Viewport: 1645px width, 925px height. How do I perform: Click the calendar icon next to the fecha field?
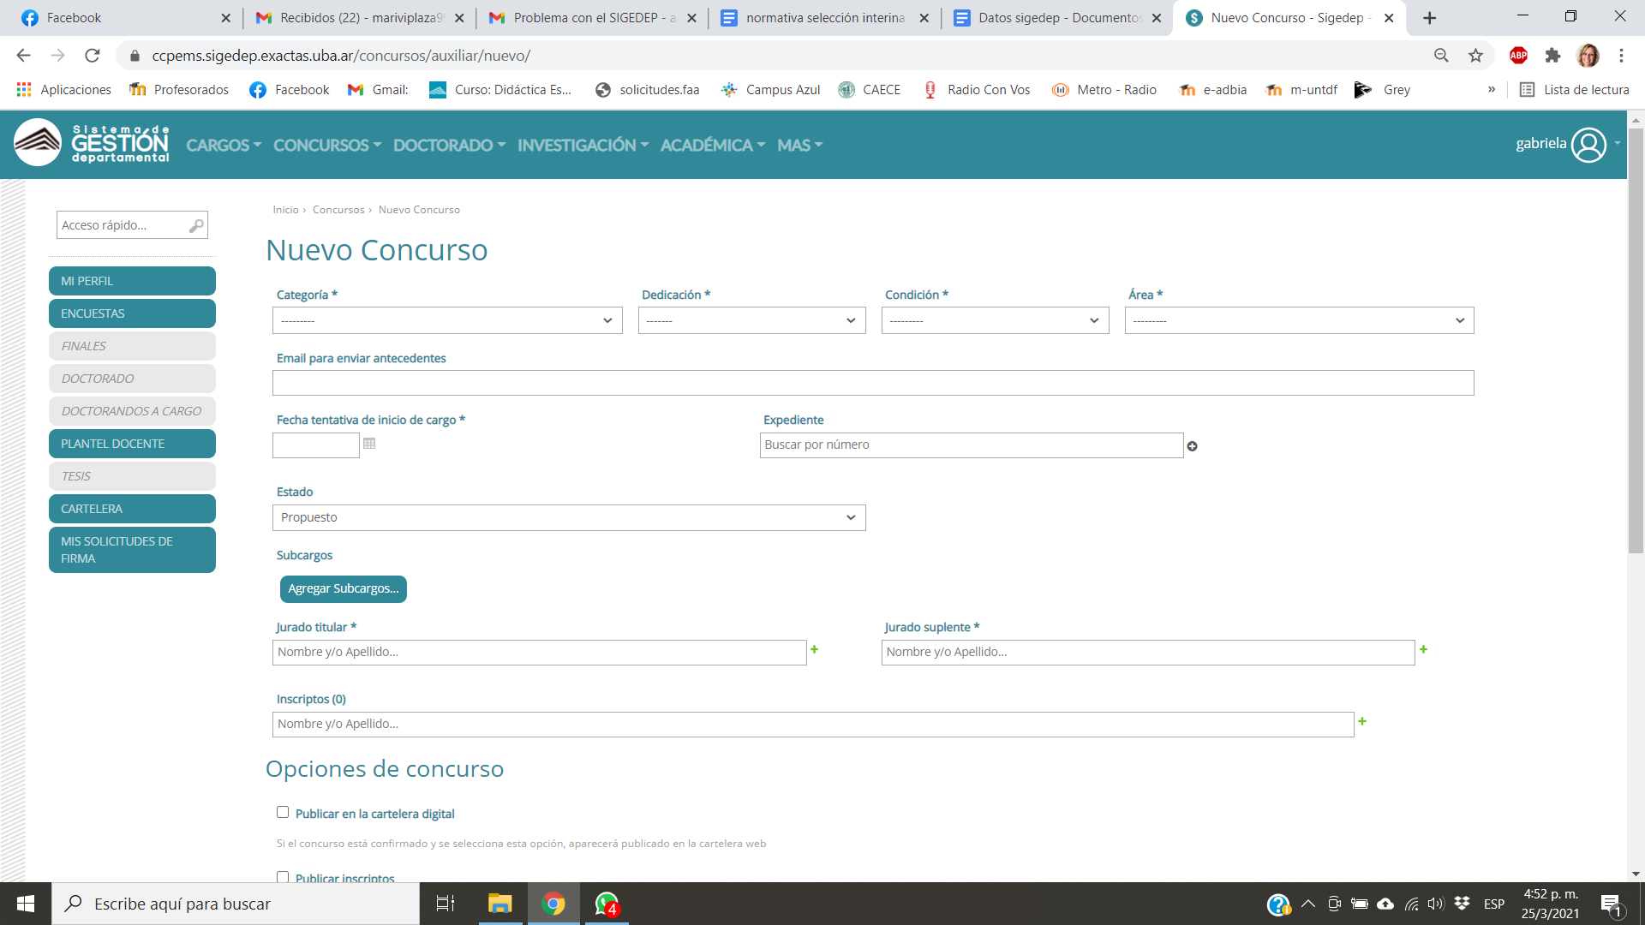click(x=369, y=444)
